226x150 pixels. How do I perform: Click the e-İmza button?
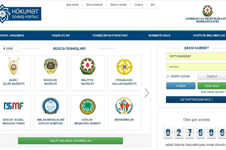point(181,86)
